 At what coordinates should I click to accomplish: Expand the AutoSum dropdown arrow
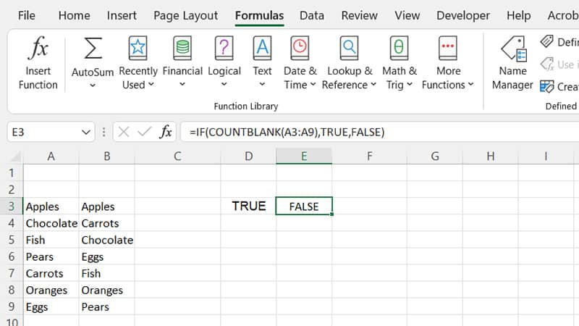(93, 85)
